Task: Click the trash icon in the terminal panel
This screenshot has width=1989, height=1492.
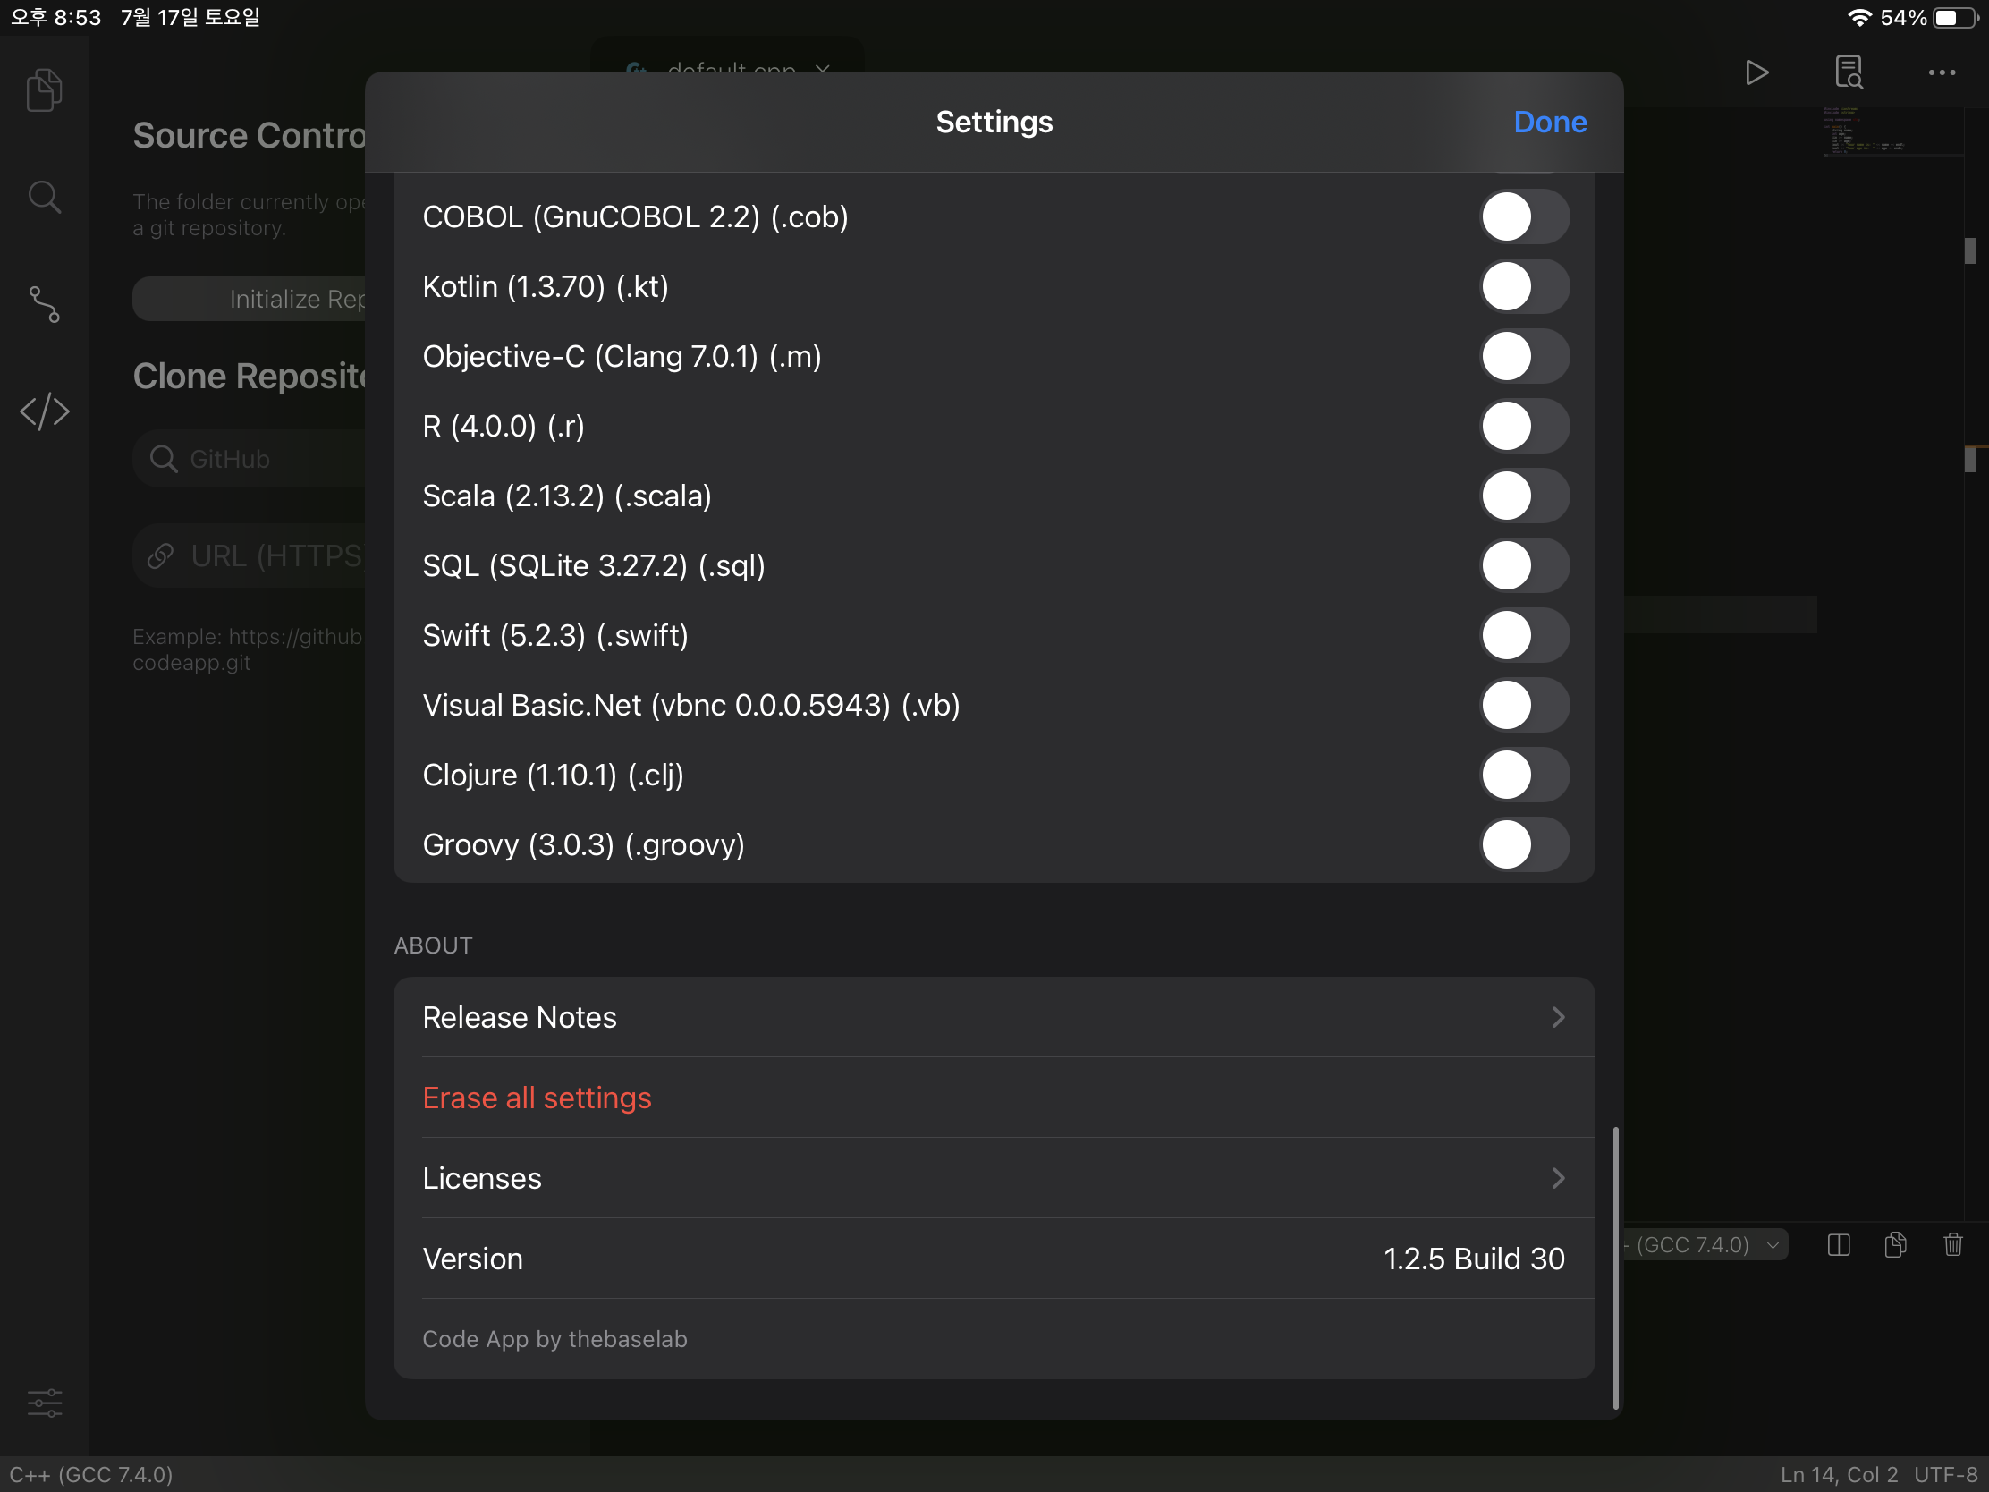Action: (x=1952, y=1245)
